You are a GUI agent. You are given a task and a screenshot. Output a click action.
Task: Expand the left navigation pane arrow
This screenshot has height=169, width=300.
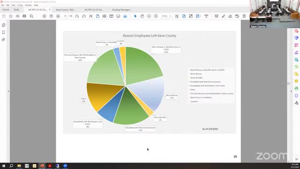pyautogui.click(x=8, y=92)
